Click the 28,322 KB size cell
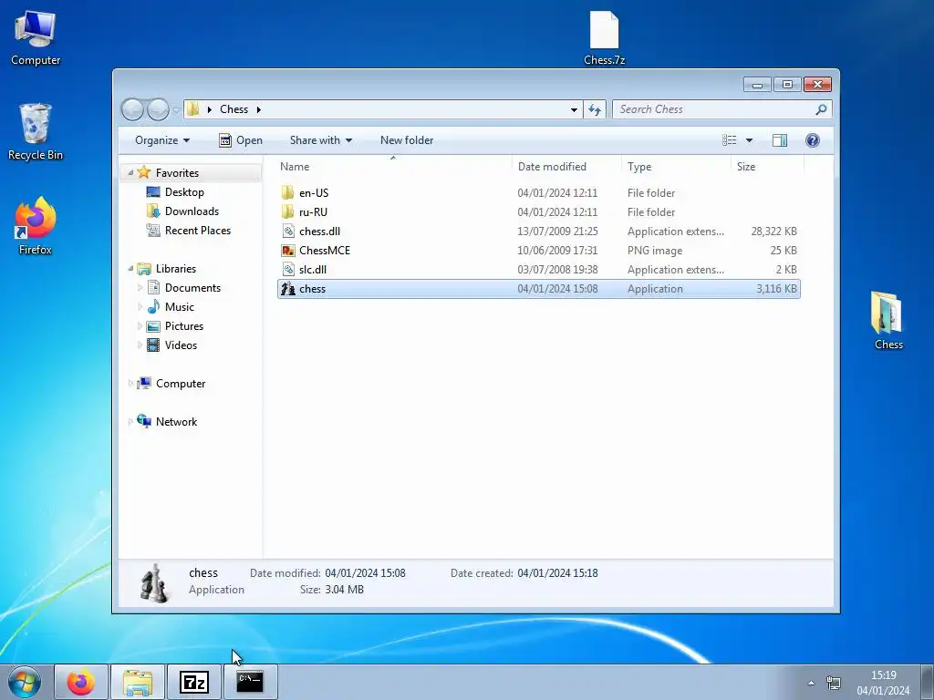Screen dimensions: 934x700 coord(773,231)
